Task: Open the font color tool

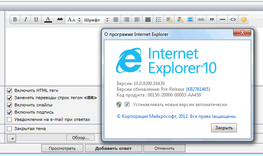Action: [x=48, y=19]
